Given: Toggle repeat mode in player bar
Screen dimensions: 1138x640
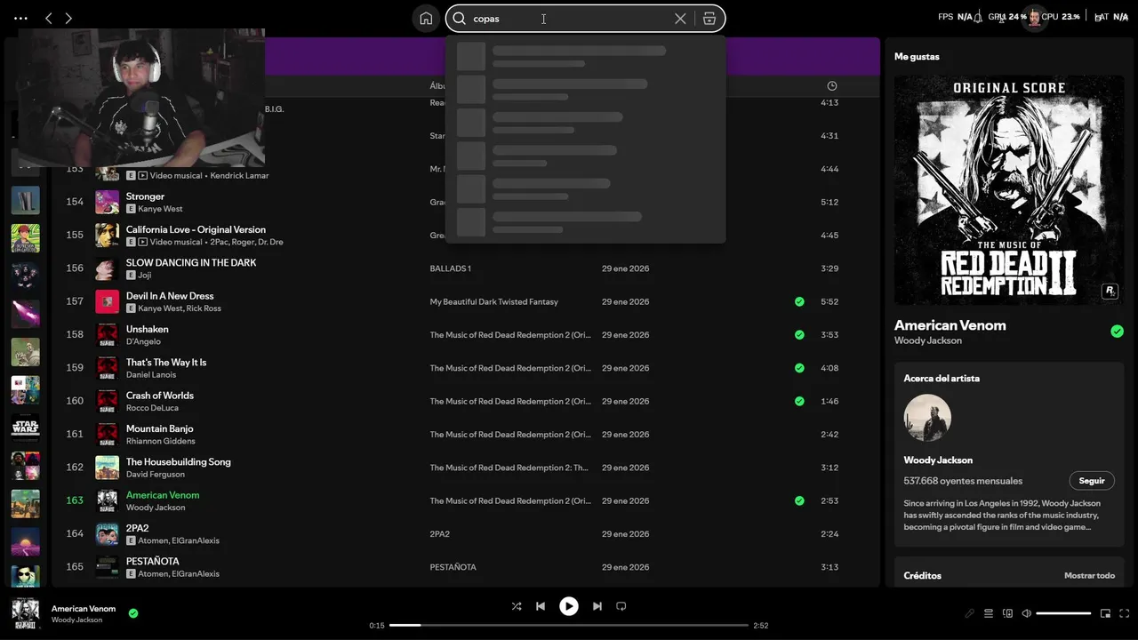Looking at the screenshot, I should 621,606.
